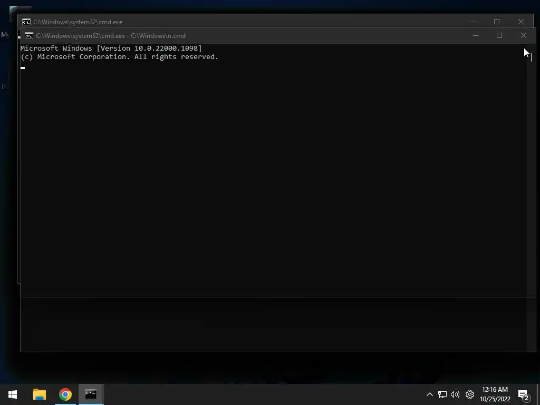Click the blinking console cursor
540x405 pixels.
click(x=23, y=68)
